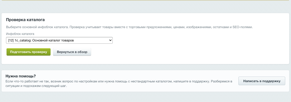Click the Проверка каталога heading
This screenshot has width=291, height=102.
coord(25,20)
